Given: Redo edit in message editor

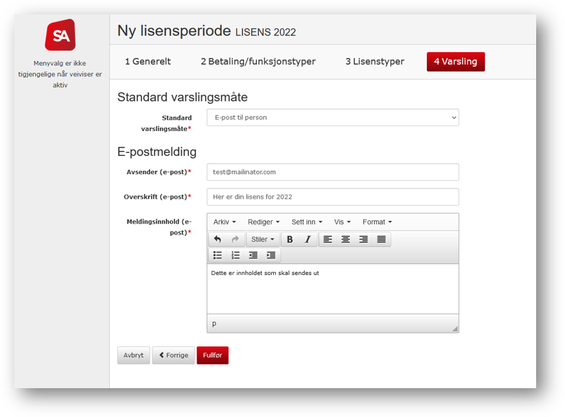Looking at the screenshot, I should click(x=235, y=239).
